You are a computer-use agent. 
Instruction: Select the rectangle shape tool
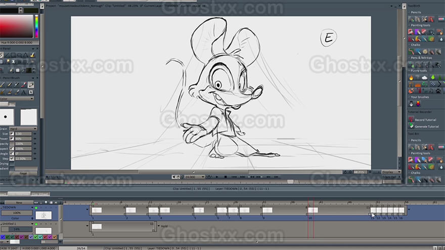click(x=13, y=55)
